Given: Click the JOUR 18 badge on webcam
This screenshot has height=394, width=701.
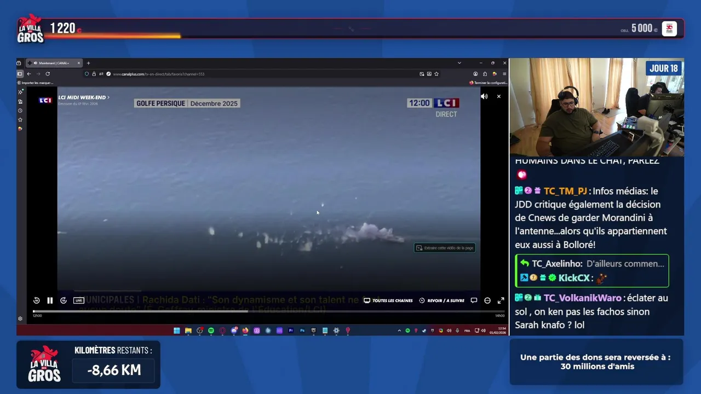Looking at the screenshot, I should [x=664, y=68].
